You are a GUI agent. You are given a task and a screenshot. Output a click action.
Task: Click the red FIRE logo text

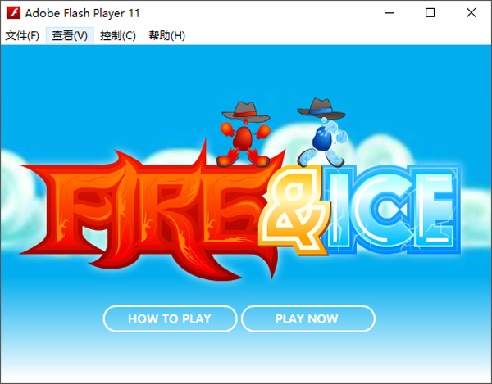151,214
